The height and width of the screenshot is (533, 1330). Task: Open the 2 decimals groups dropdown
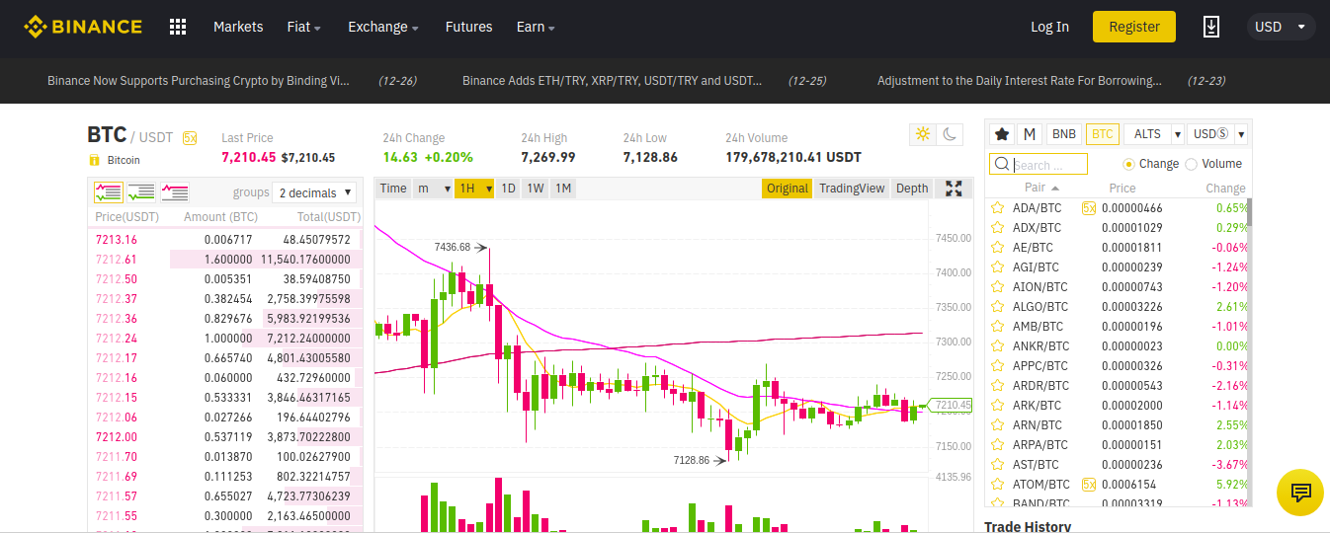313,193
